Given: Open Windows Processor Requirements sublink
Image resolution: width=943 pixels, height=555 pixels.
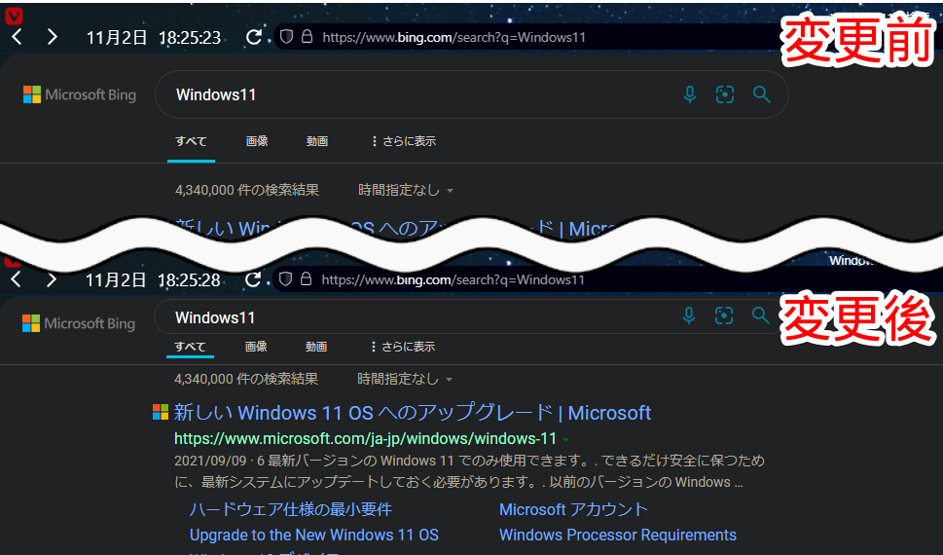Looking at the screenshot, I should (x=618, y=536).
